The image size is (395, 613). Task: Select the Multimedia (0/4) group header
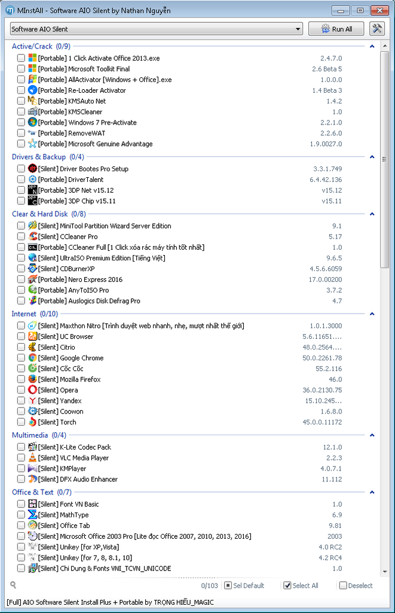[x=39, y=435]
